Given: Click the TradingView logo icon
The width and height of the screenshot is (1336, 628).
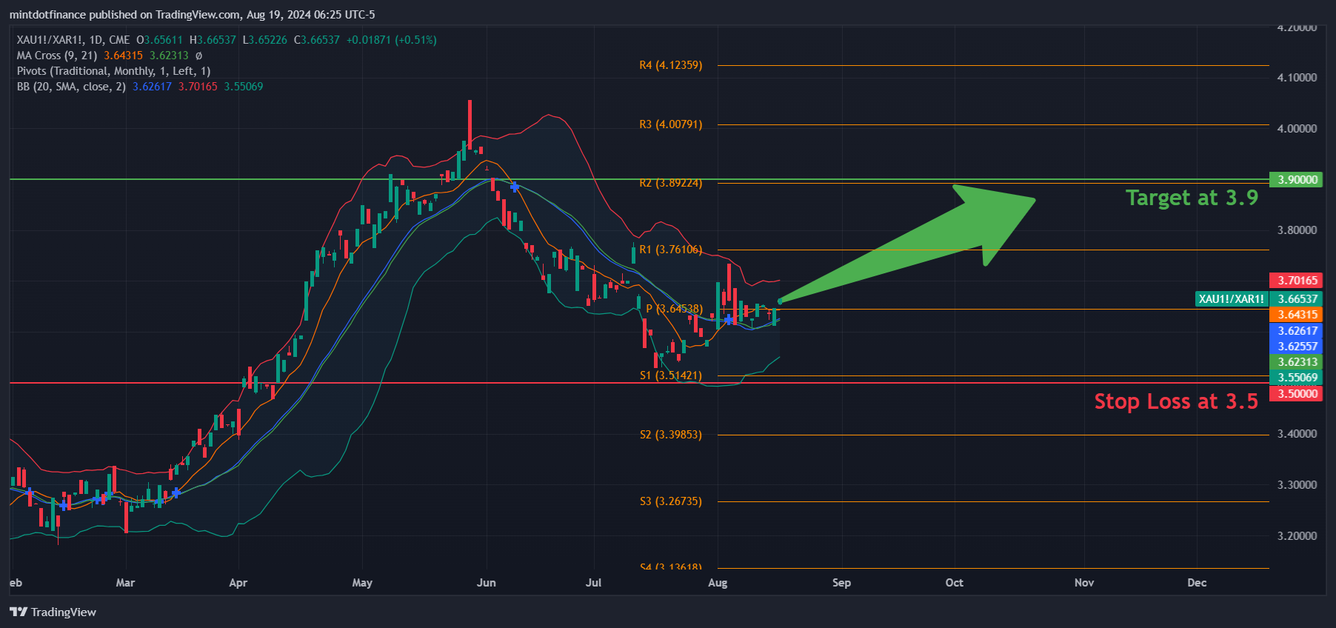Looking at the screenshot, I should tap(19, 612).
